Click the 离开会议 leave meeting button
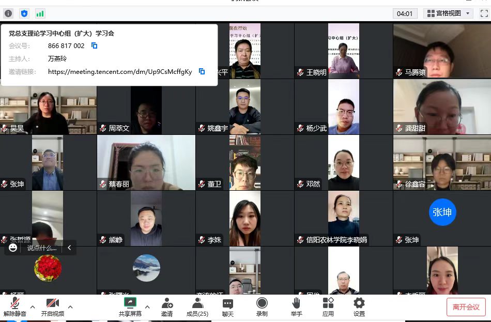491x322 pixels. pyautogui.click(x=466, y=307)
